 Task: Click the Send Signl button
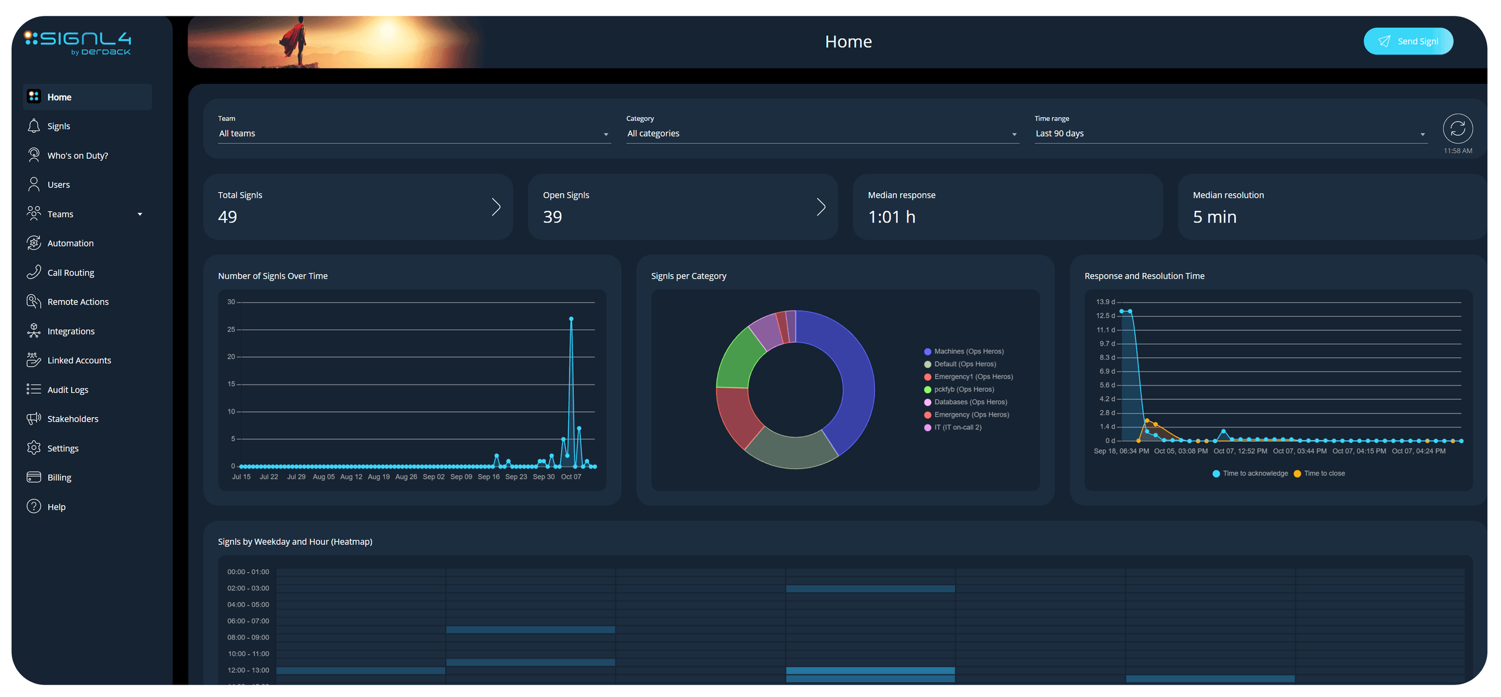pos(1408,41)
